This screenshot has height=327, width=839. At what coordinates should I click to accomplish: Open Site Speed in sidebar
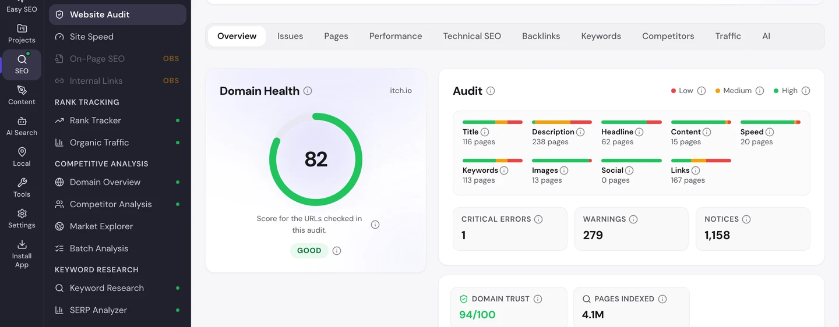[118, 37]
